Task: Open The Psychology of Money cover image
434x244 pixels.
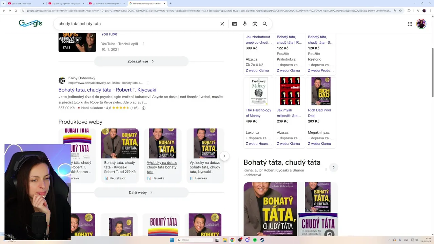Action: 259,91
